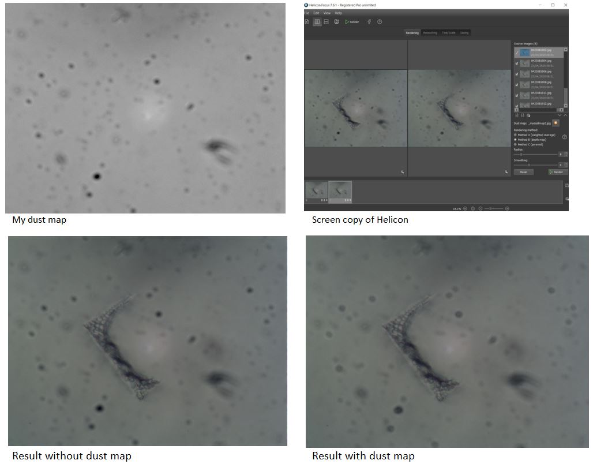
Task: Click the Radius value stepper
Action: click(566, 155)
